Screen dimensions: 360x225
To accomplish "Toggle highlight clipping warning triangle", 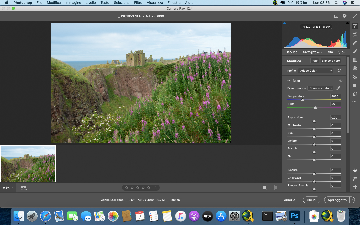I will (347, 23).
